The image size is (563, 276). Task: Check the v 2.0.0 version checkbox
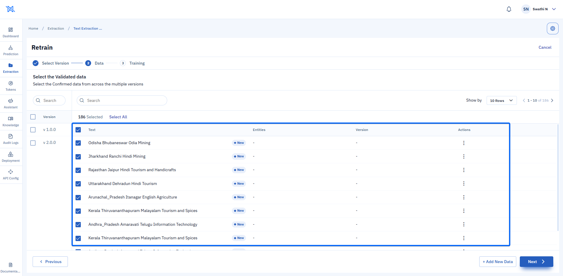coord(33,143)
